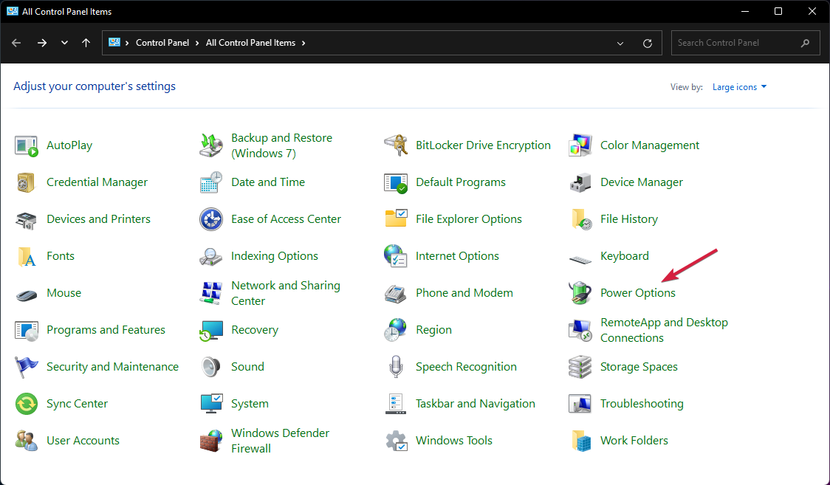
Task: Click the refresh button in address bar
Action: pos(648,43)
